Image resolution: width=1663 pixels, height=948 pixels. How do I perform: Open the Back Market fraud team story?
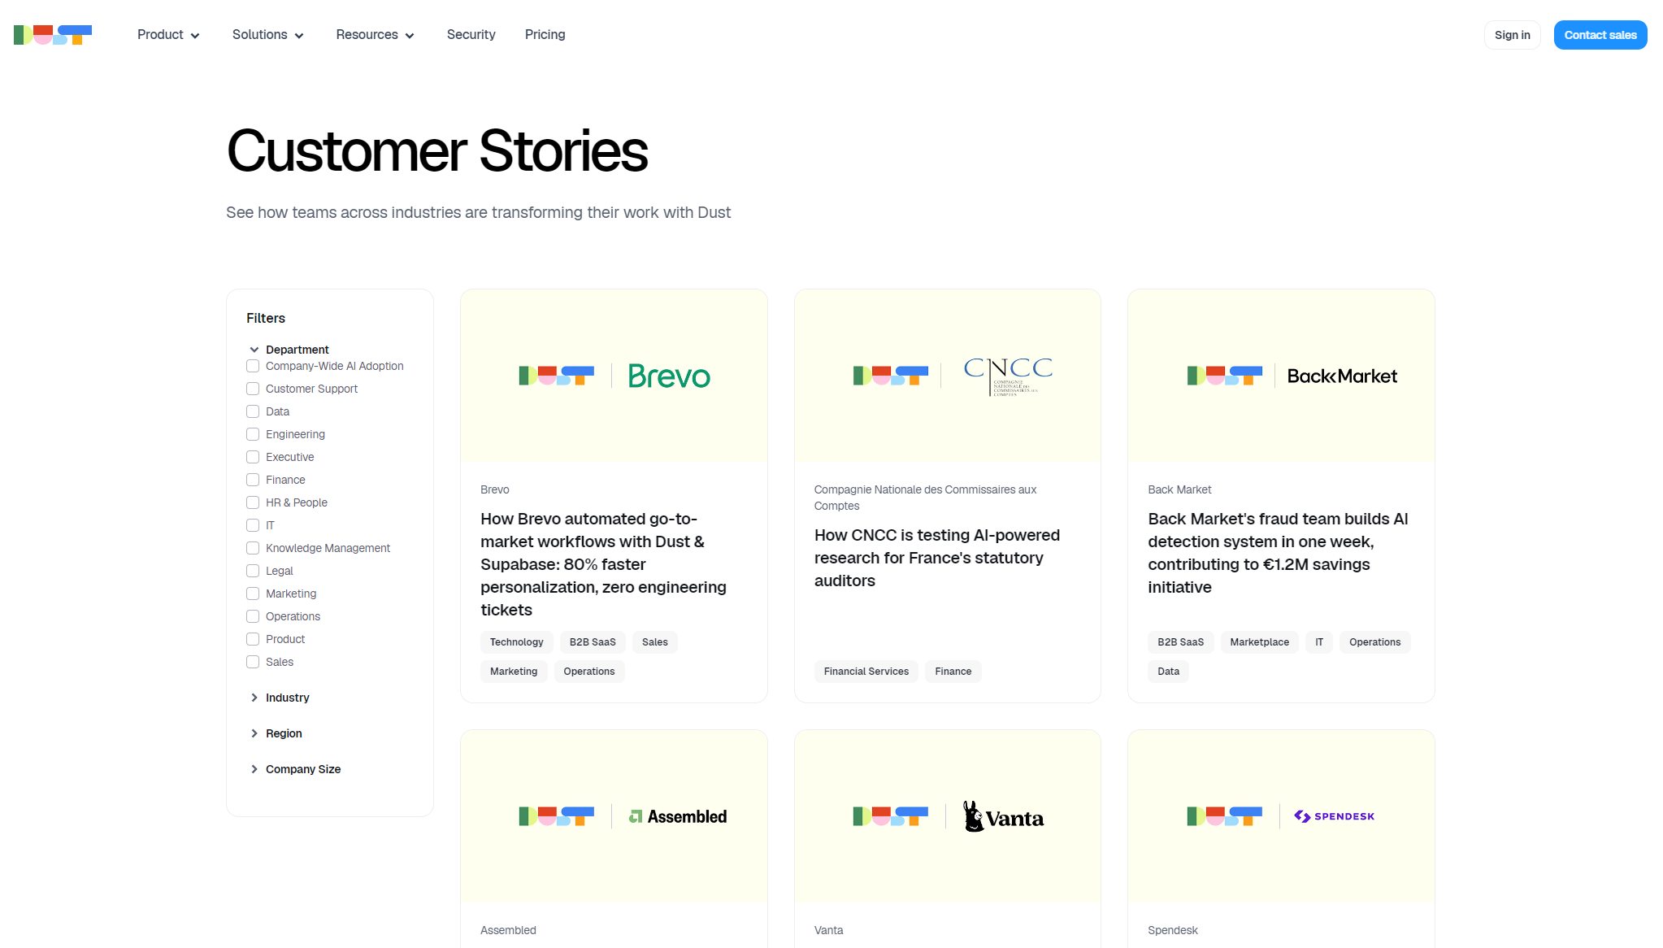pos(1278,553)
